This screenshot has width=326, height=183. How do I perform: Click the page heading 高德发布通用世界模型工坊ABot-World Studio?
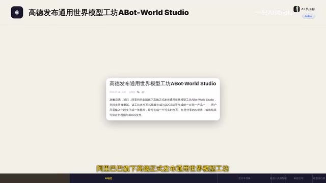coord(108,12)
